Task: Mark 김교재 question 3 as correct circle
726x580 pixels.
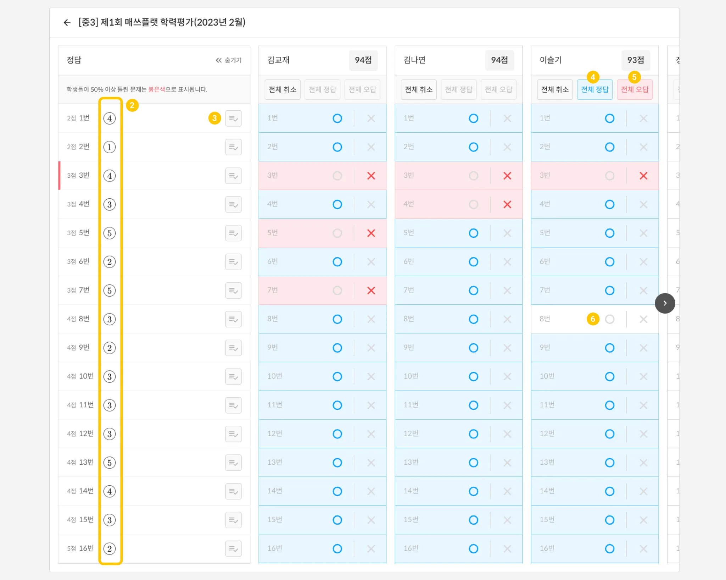Action: (337, 176)
